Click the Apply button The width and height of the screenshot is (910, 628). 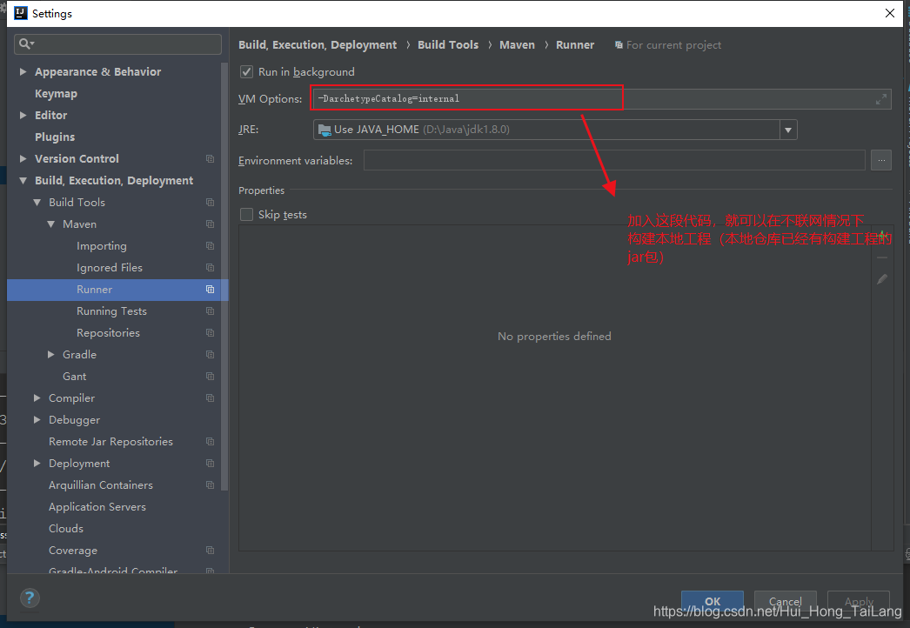tap(859, 601)
